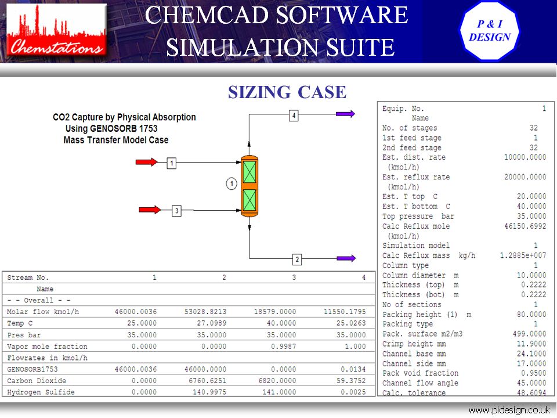
Task: Click the Chemstations logo
Action: (x=56, y=30)
